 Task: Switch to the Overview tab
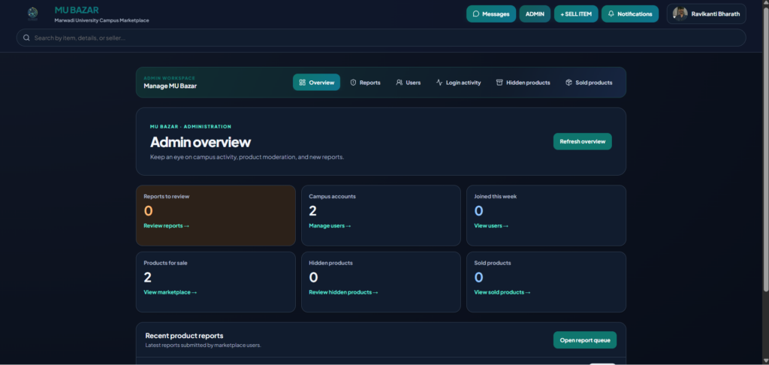coord(316,83)
